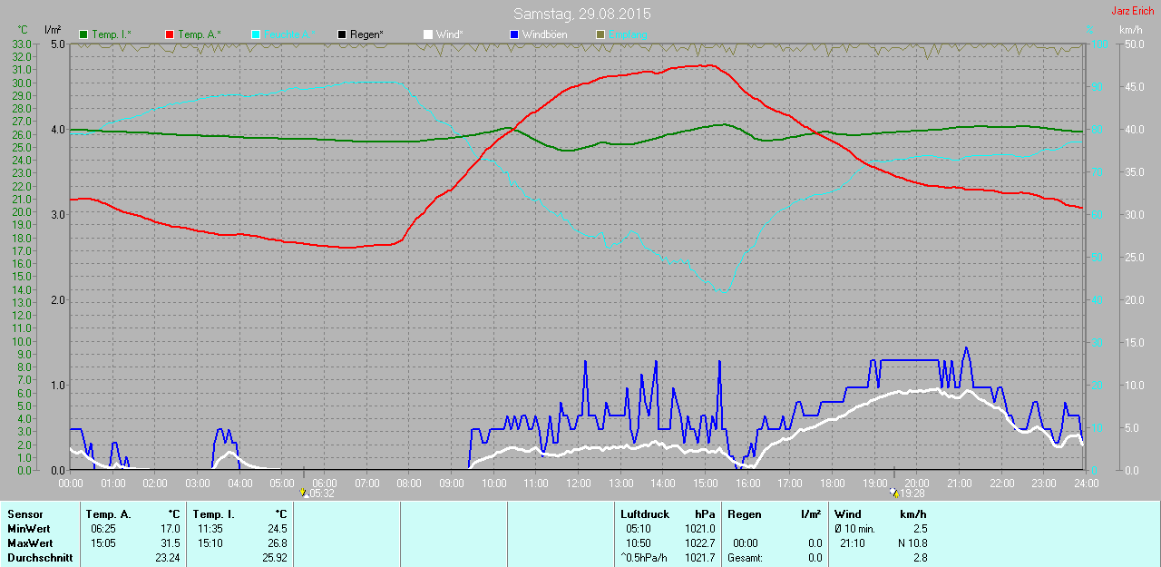Select the 'Regen*' legend label
The width and height of the screenshot is (1161, 567).
[x=366, y=34]
